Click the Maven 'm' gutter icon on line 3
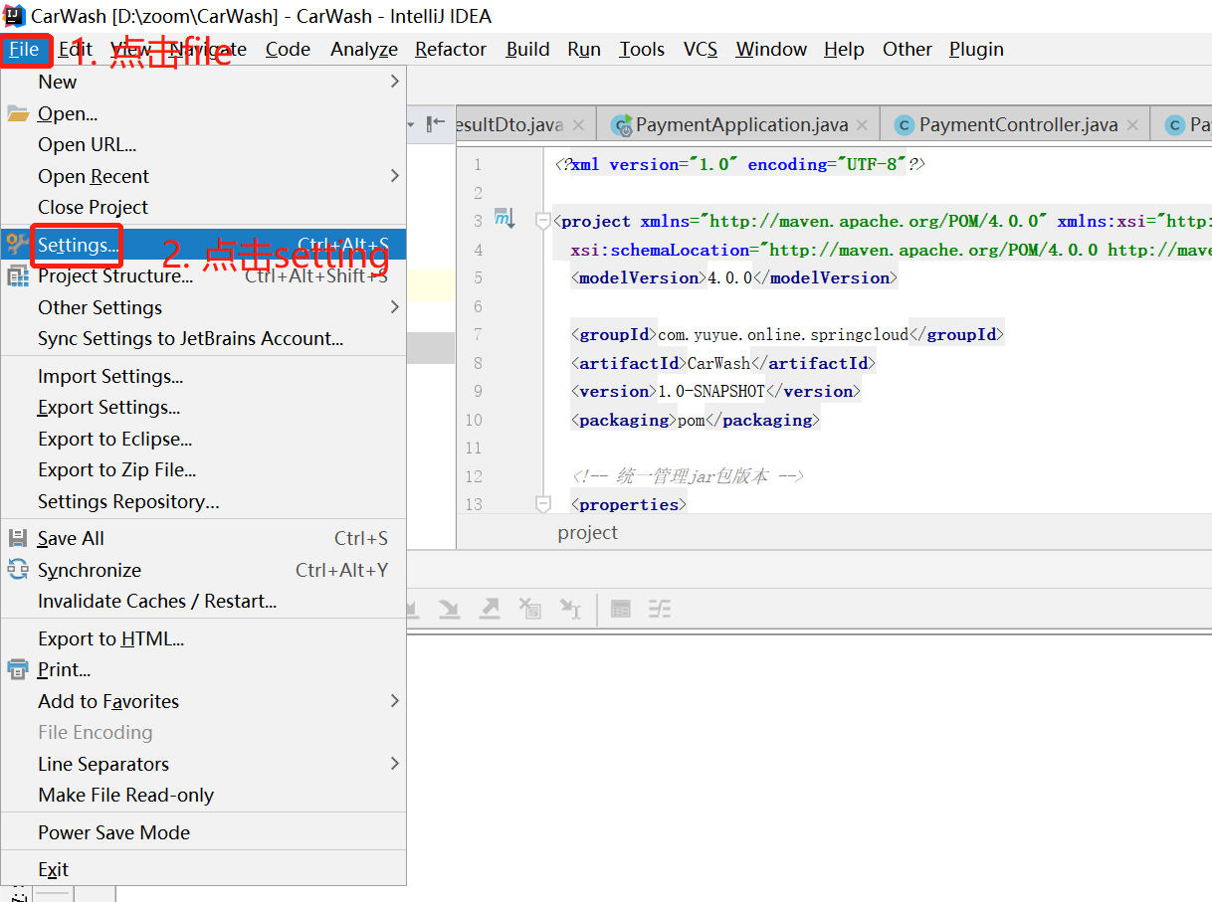The image size is (1212, 902). [x=505, y=219]
